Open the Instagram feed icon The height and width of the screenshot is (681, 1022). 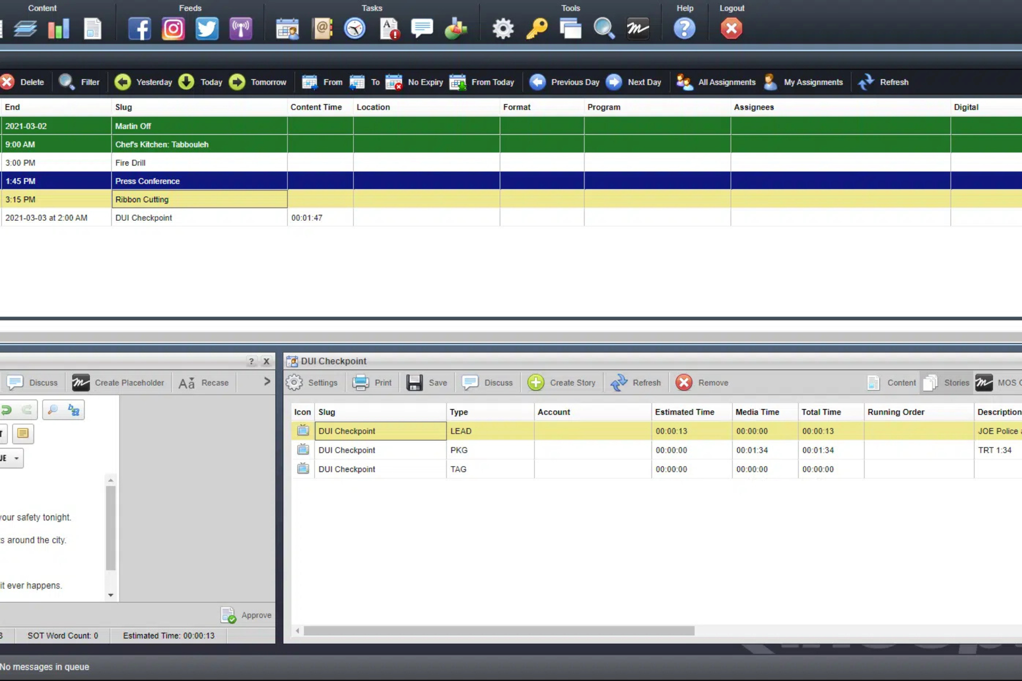pos(173,29)
